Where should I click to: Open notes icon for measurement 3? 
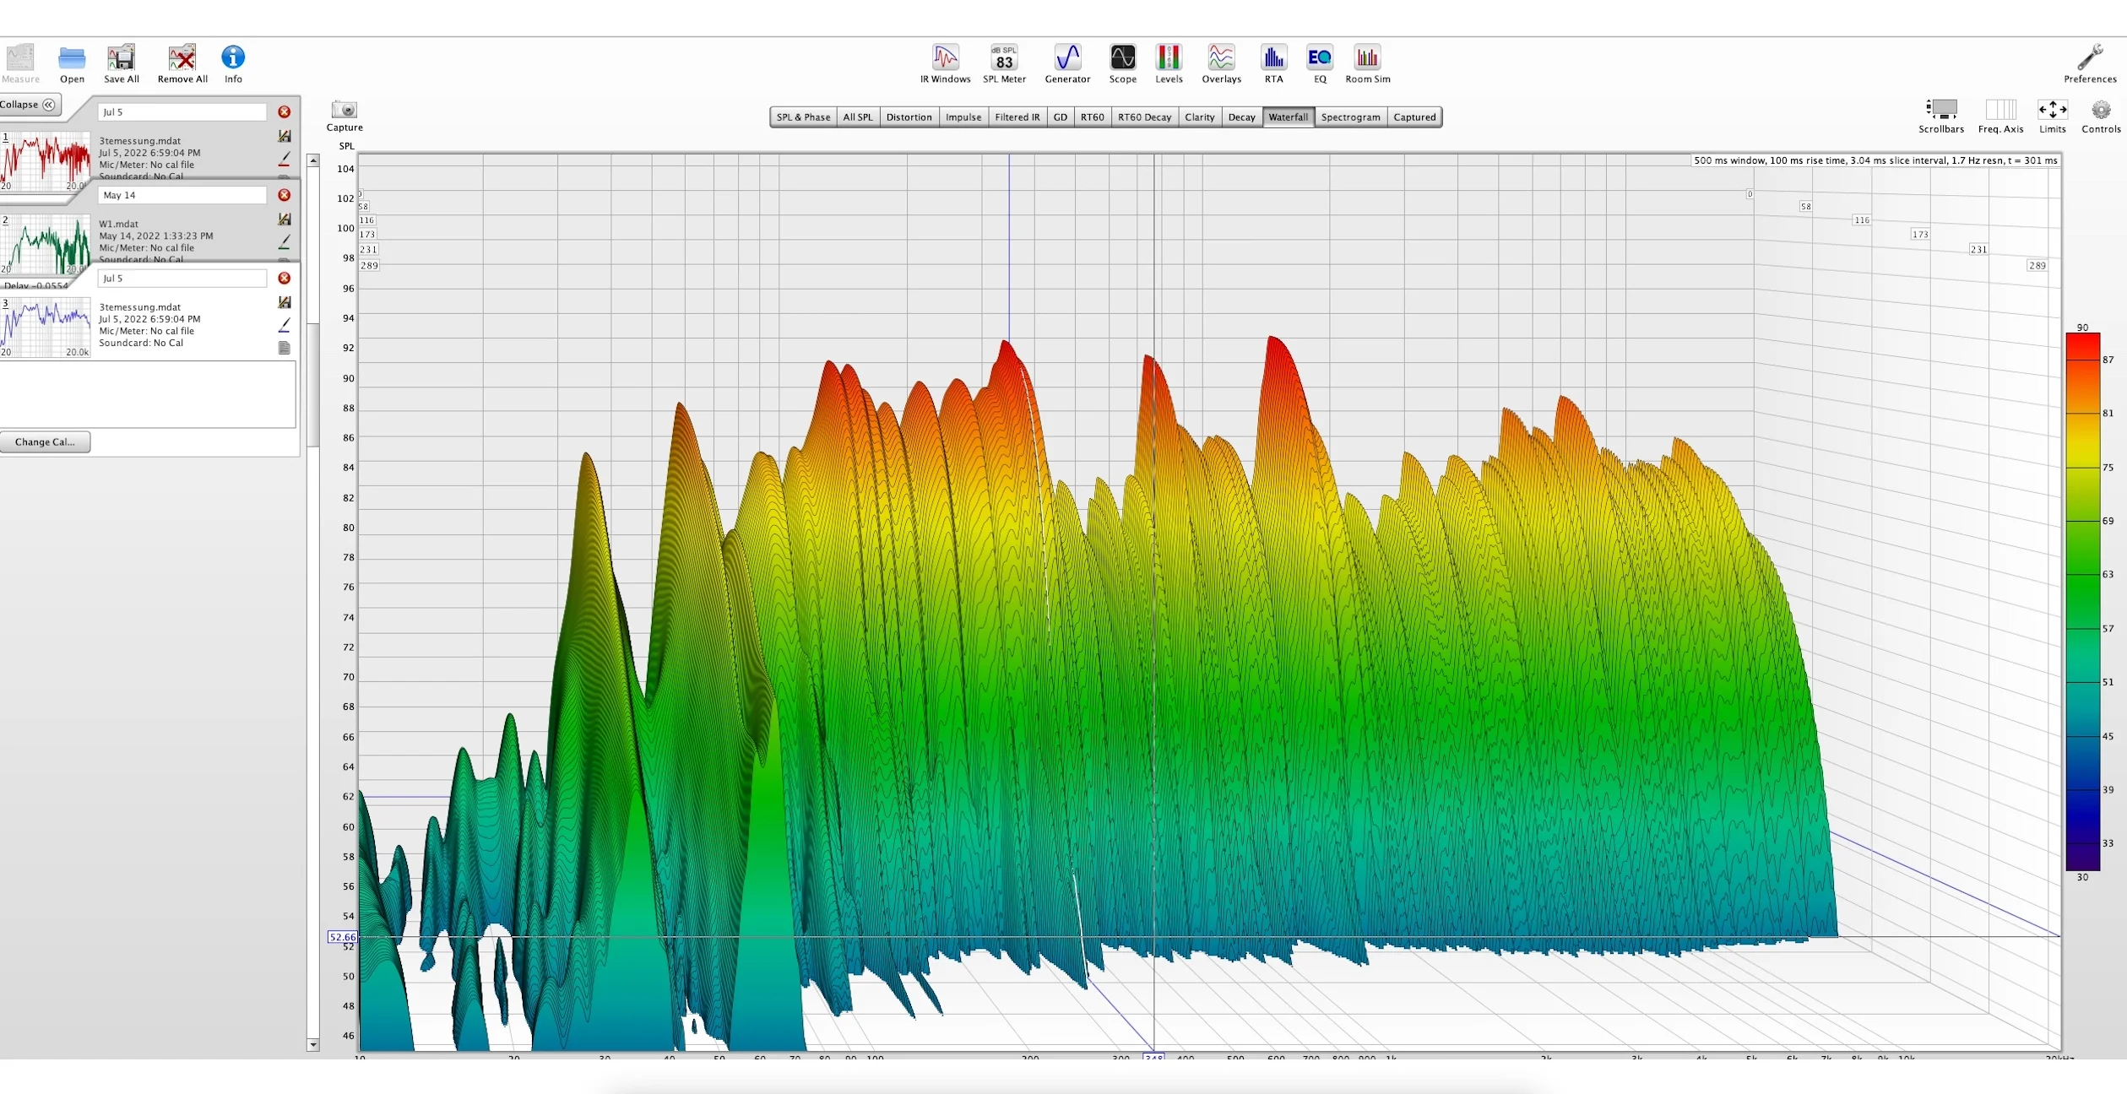[x=285, y=348]
